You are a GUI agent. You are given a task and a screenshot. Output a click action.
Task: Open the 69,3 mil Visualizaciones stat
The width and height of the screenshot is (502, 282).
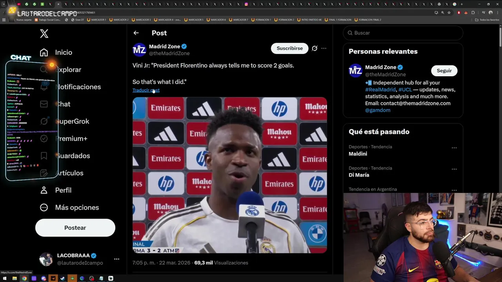221,263
